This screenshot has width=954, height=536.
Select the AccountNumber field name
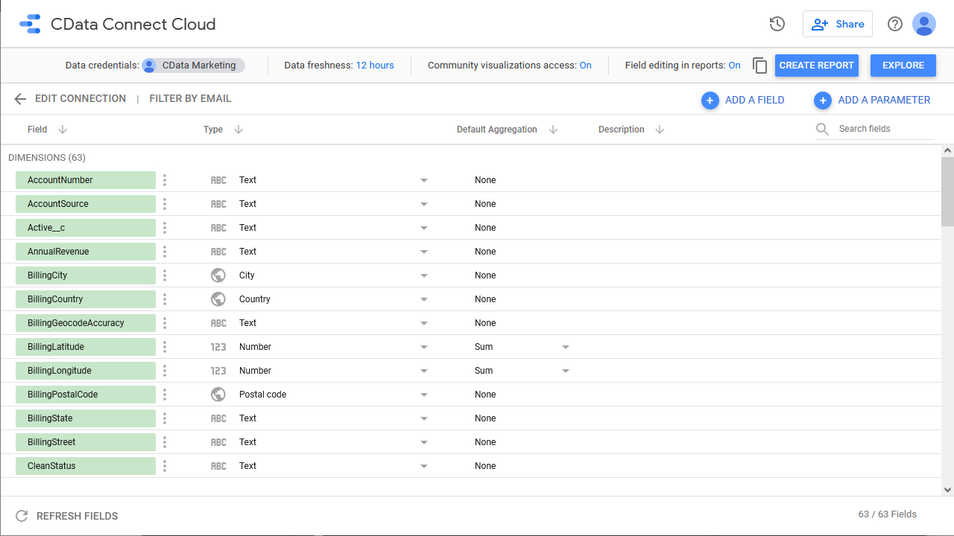[86, 180]
